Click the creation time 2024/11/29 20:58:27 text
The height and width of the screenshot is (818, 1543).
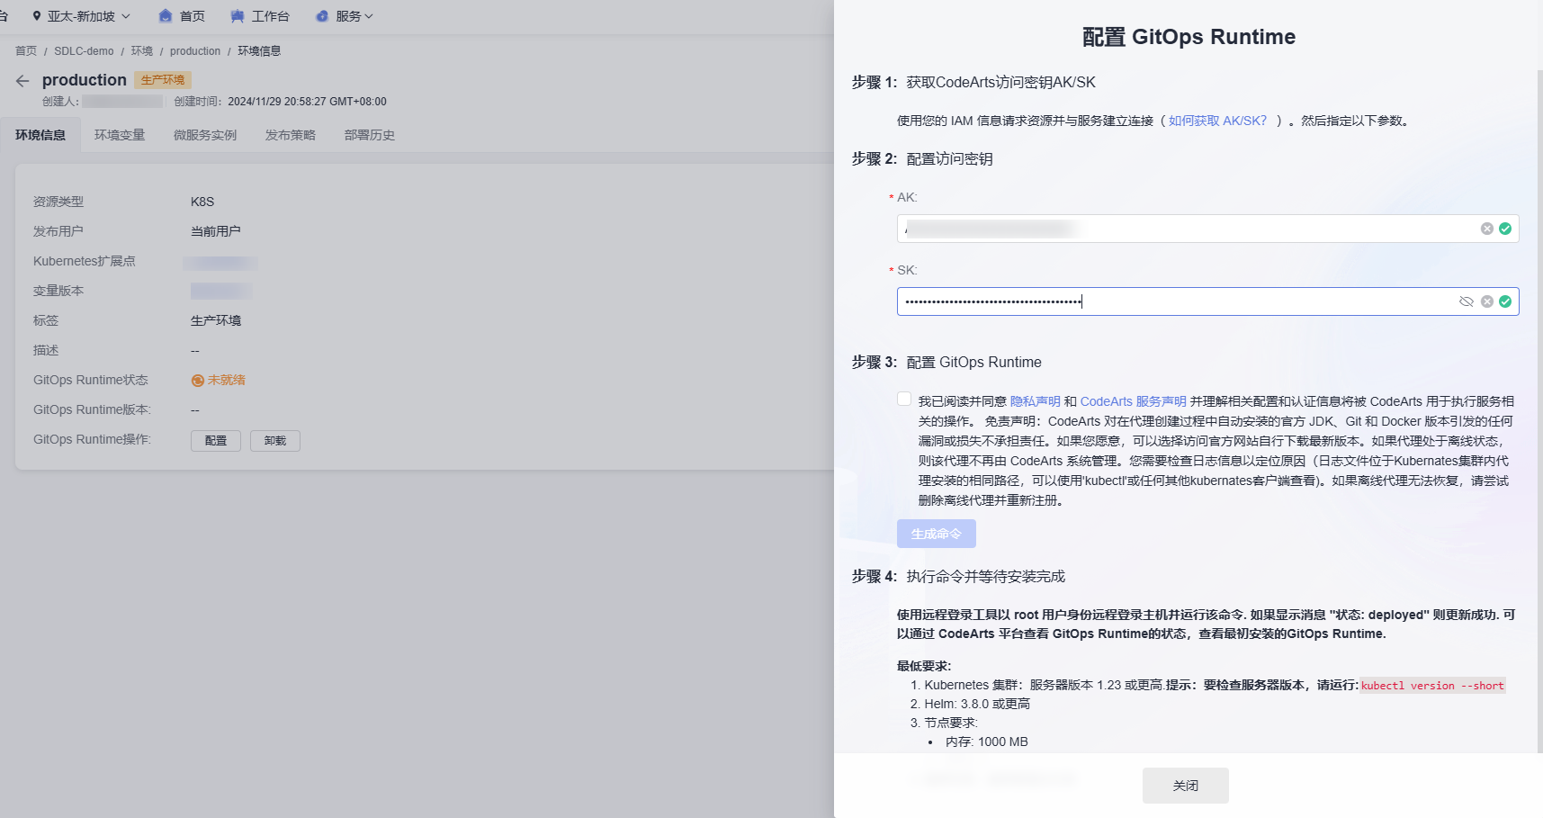307,102
